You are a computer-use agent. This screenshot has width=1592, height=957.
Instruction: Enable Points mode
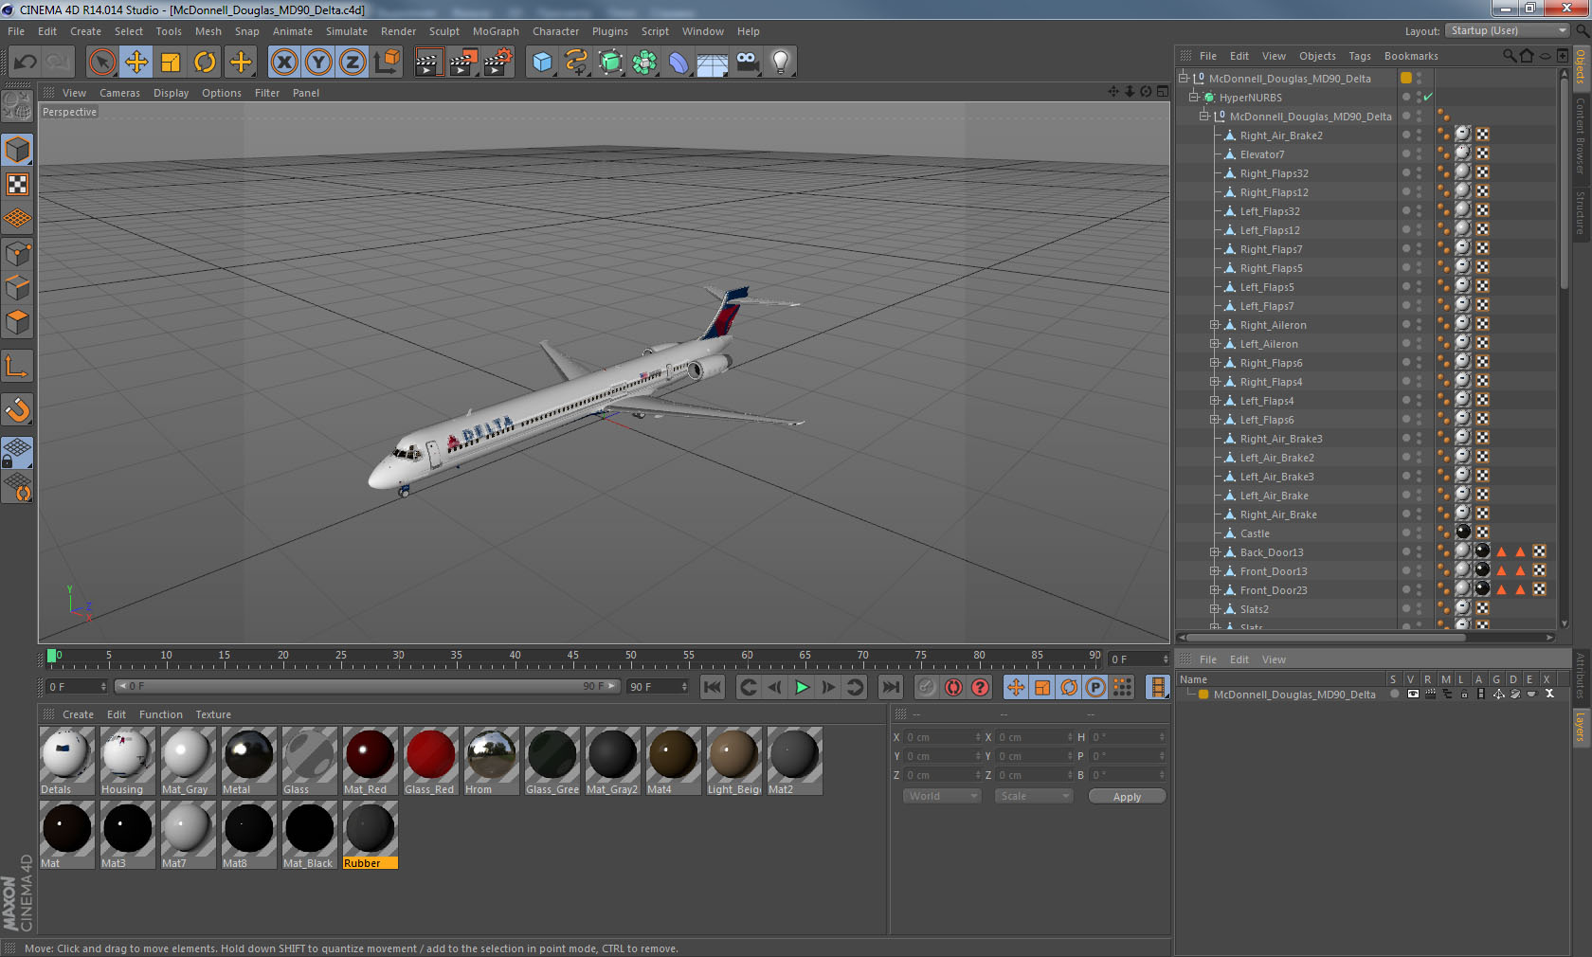tap(17, 253)
